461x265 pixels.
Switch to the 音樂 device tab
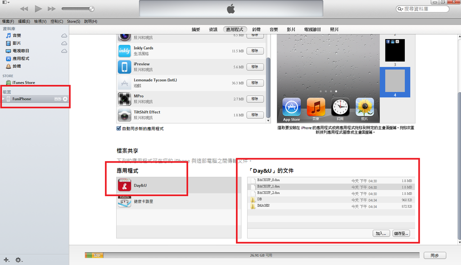click(274, 29)
